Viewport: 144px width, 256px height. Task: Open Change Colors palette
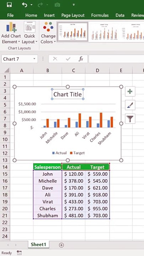[x=48, y=33]
